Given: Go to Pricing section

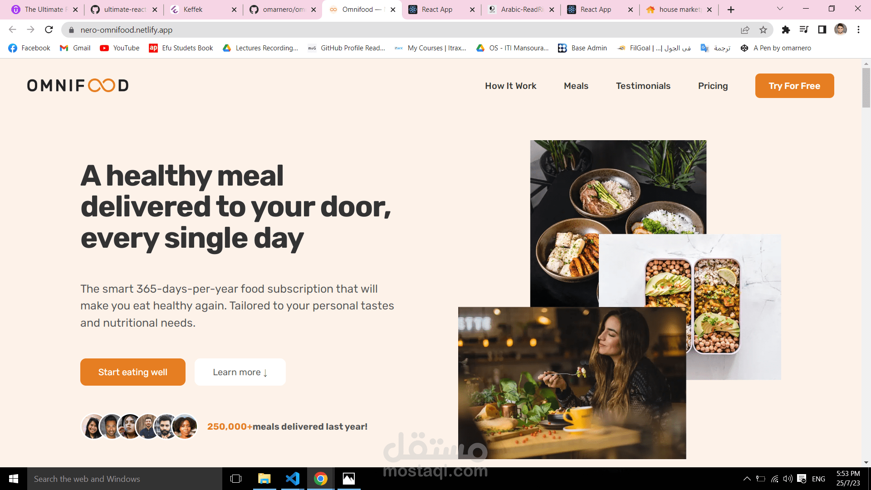Looking at the screenshot, I should pyautogui.click(x=713, y=86).
